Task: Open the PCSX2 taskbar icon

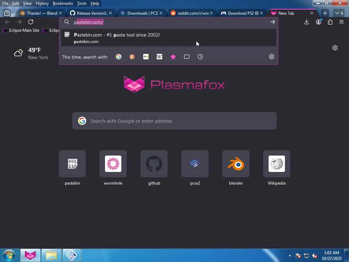Action: click(x=72, y=255)
